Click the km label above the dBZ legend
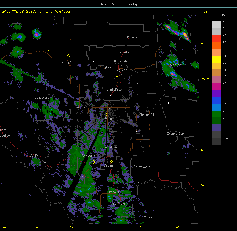Image resolution: width=237 pixels, height=231 pixels. (x=205, y=12)
